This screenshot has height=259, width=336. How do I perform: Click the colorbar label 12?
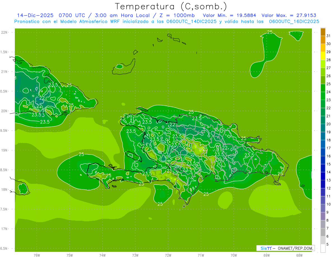point(328,188)
